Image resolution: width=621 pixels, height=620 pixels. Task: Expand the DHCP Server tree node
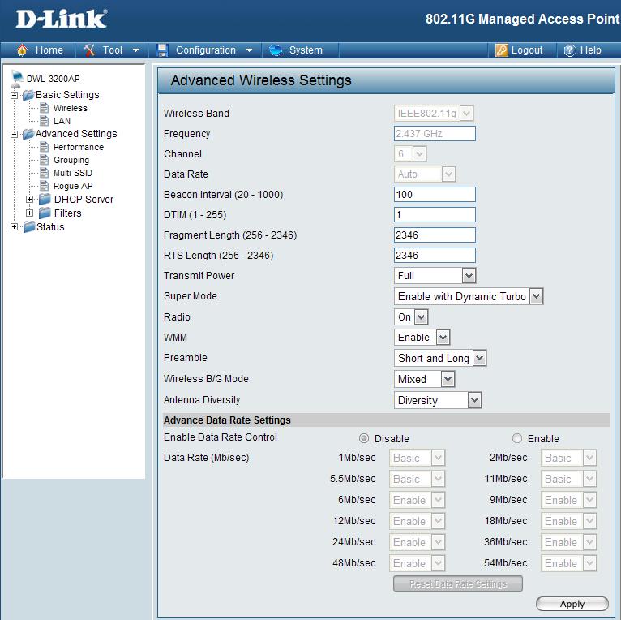29,199
